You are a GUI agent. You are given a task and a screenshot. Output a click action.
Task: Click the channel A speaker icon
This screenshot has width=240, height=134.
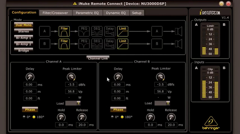point(179,31)
